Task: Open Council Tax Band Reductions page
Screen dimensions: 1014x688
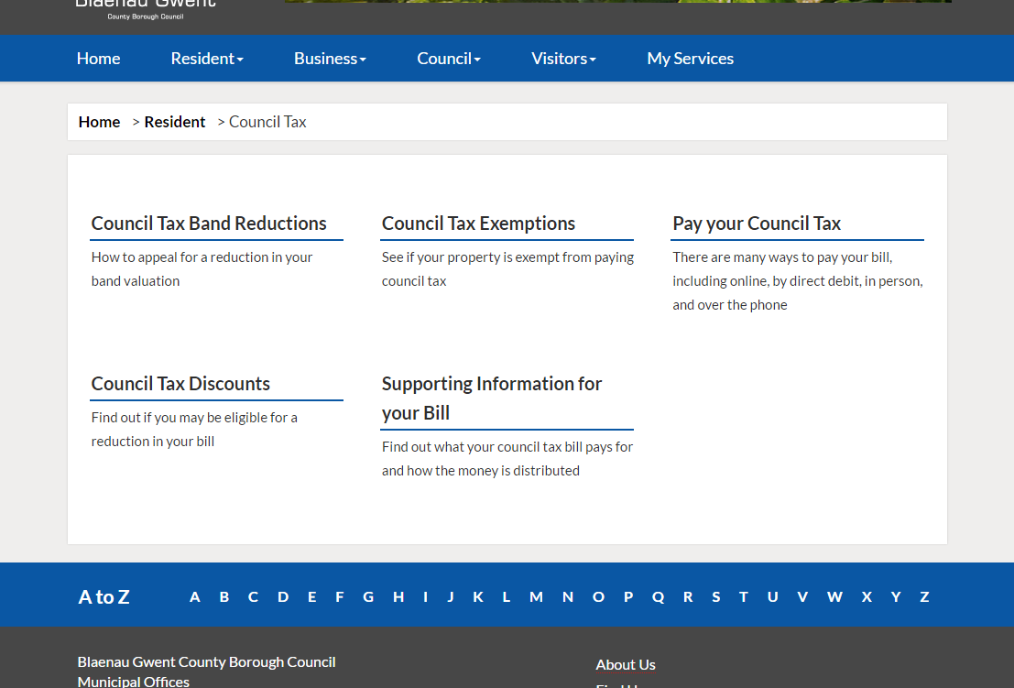Action: tap(209, 224)
